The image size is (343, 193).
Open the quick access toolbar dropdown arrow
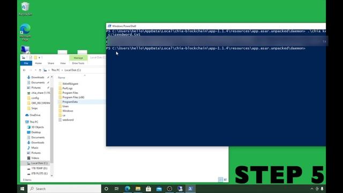click(x=39, y=57)
